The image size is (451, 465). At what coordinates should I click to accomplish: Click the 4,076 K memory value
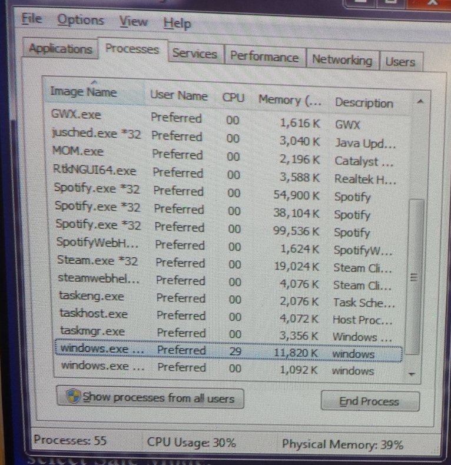[x=299, y=284]
